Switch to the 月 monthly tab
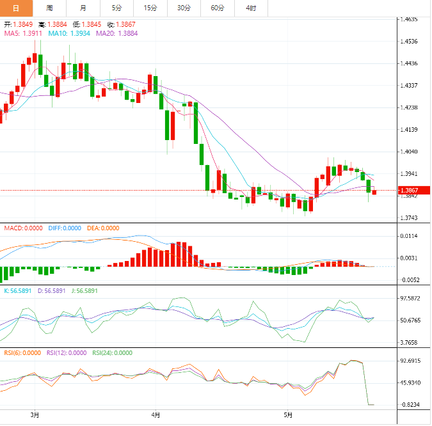 point(83,8)
